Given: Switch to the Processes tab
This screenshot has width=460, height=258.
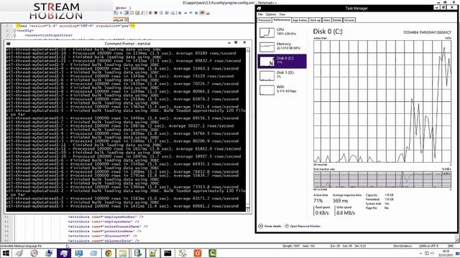Looking at the screenshot, I should (x=264, y=20).
